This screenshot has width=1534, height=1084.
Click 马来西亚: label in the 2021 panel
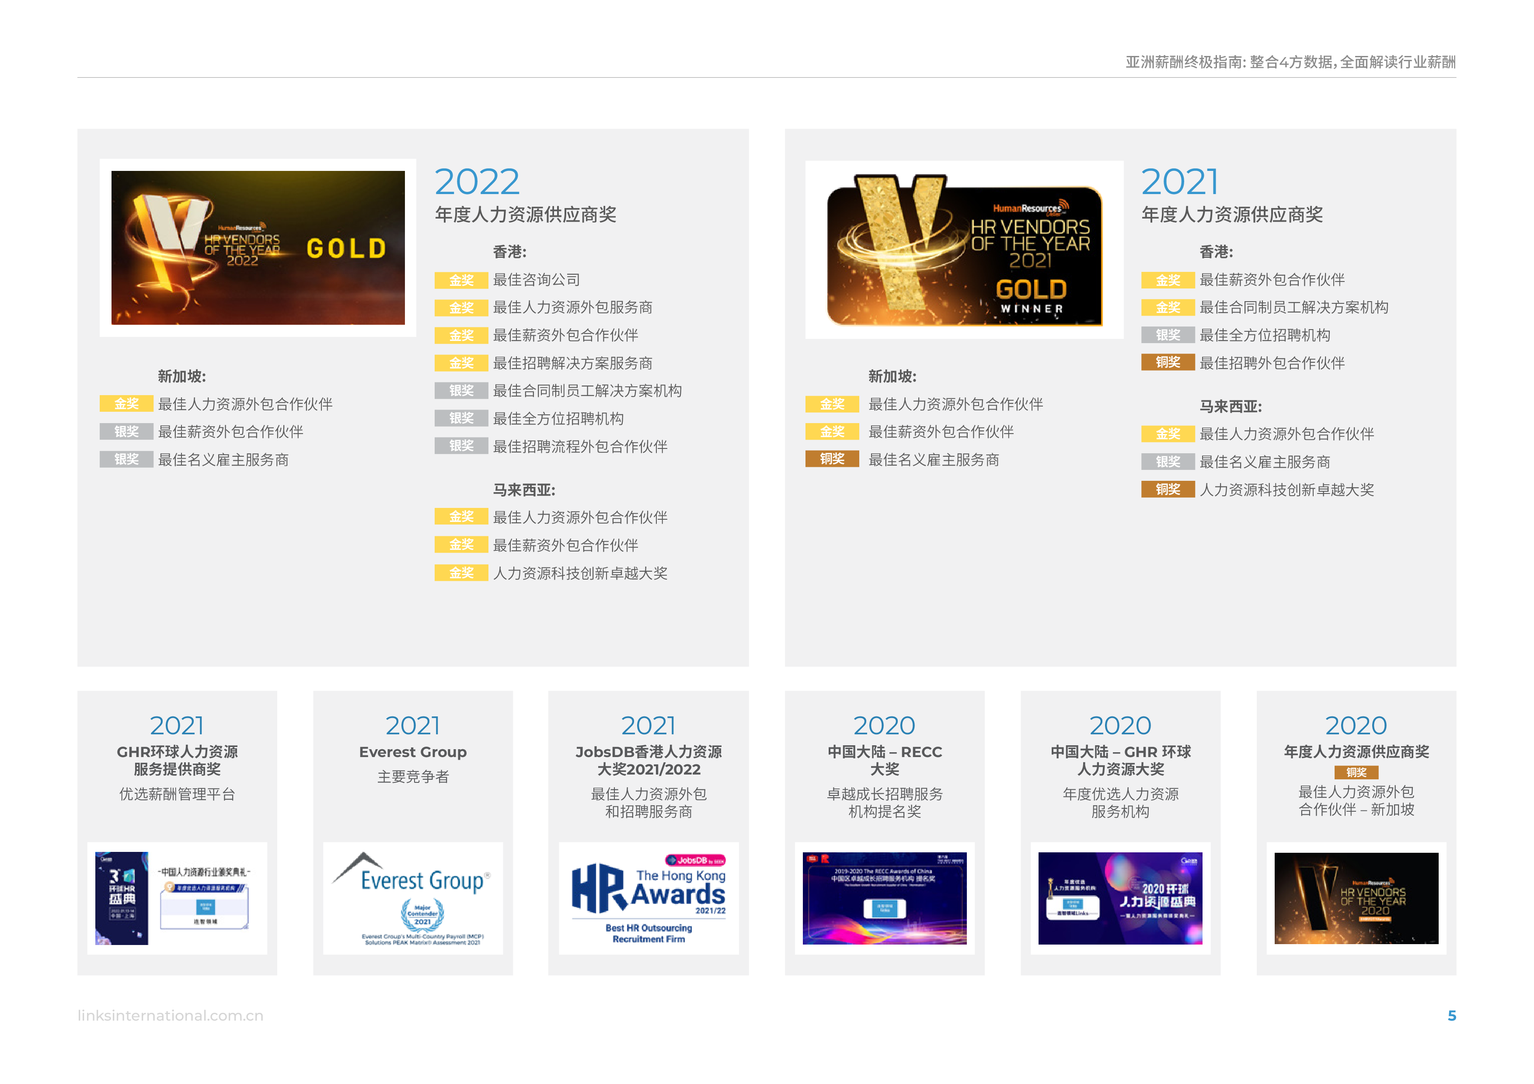1231,406
